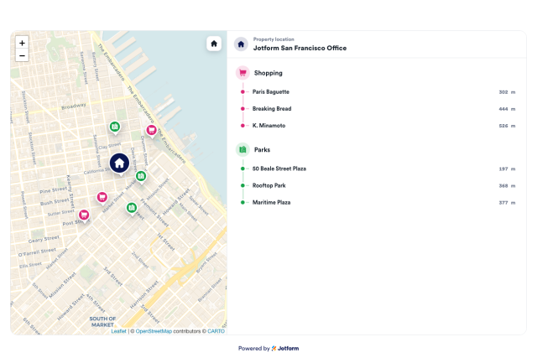Select the large navy home pin on the map
Image resolution: width=537 pixels, height=363 pixels.
click(x=119, y=163)
